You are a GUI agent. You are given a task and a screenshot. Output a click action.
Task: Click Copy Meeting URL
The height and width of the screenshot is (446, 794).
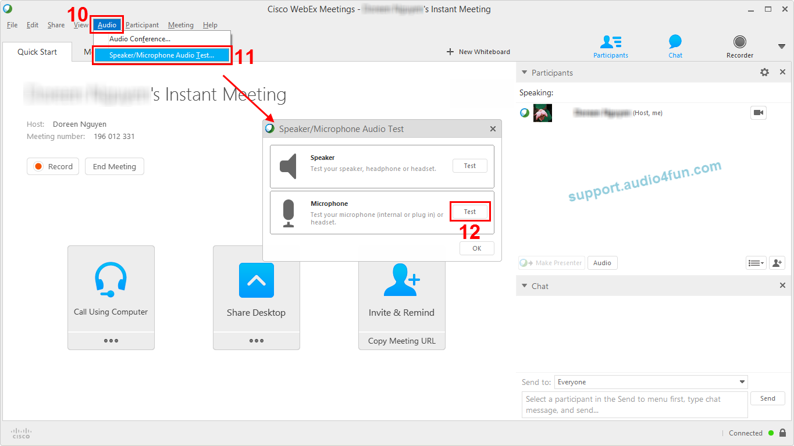402,341
